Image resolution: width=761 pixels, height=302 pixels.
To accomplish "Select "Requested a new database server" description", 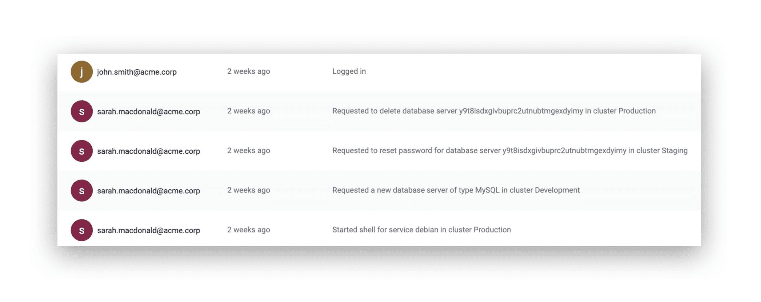I will coord(456,190).
